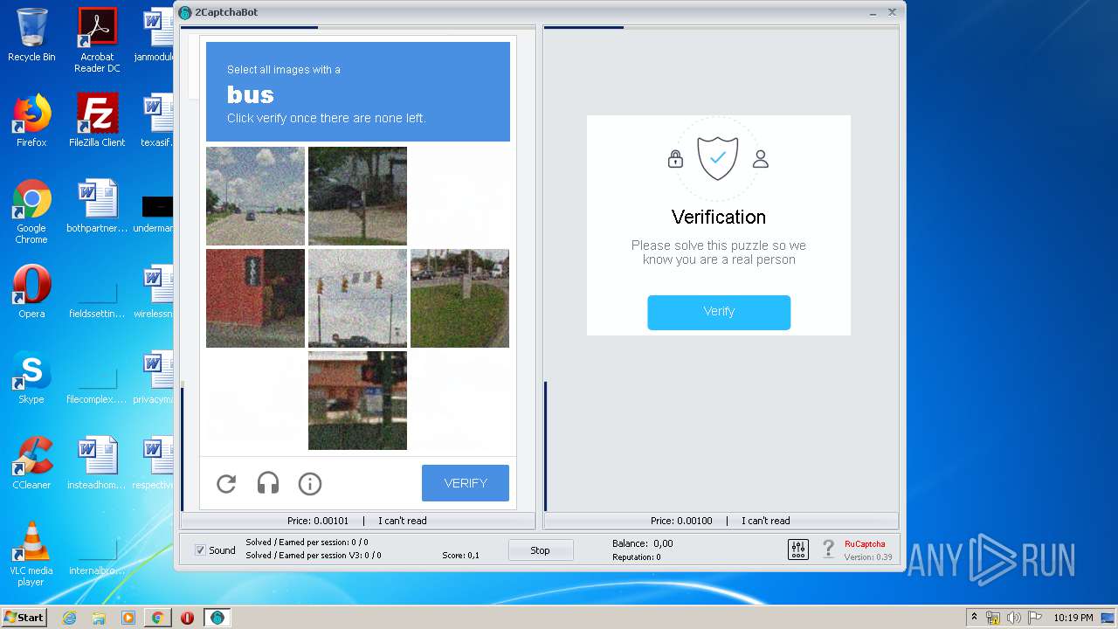Launch CCleaner desktop shortcut
The image size is (1118, 629).
(31, 463)
